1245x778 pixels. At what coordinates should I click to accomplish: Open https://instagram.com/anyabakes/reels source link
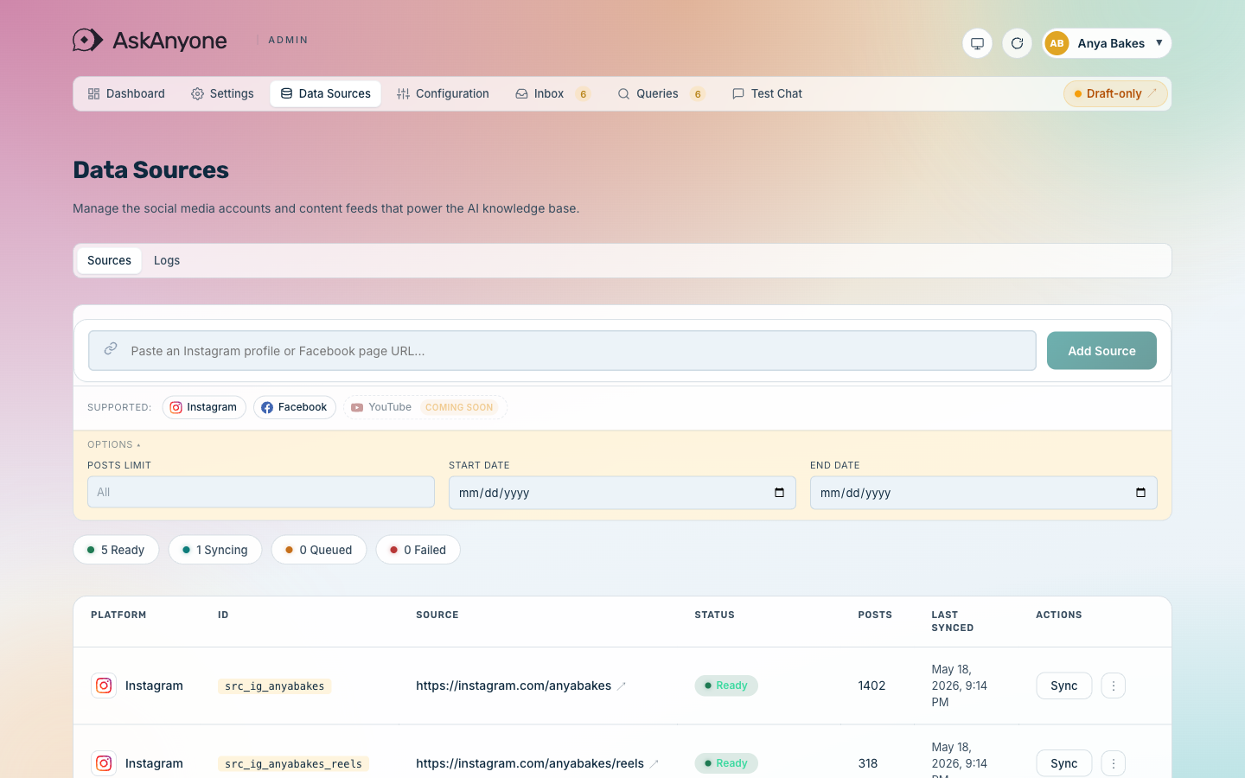tap(530, 763)
